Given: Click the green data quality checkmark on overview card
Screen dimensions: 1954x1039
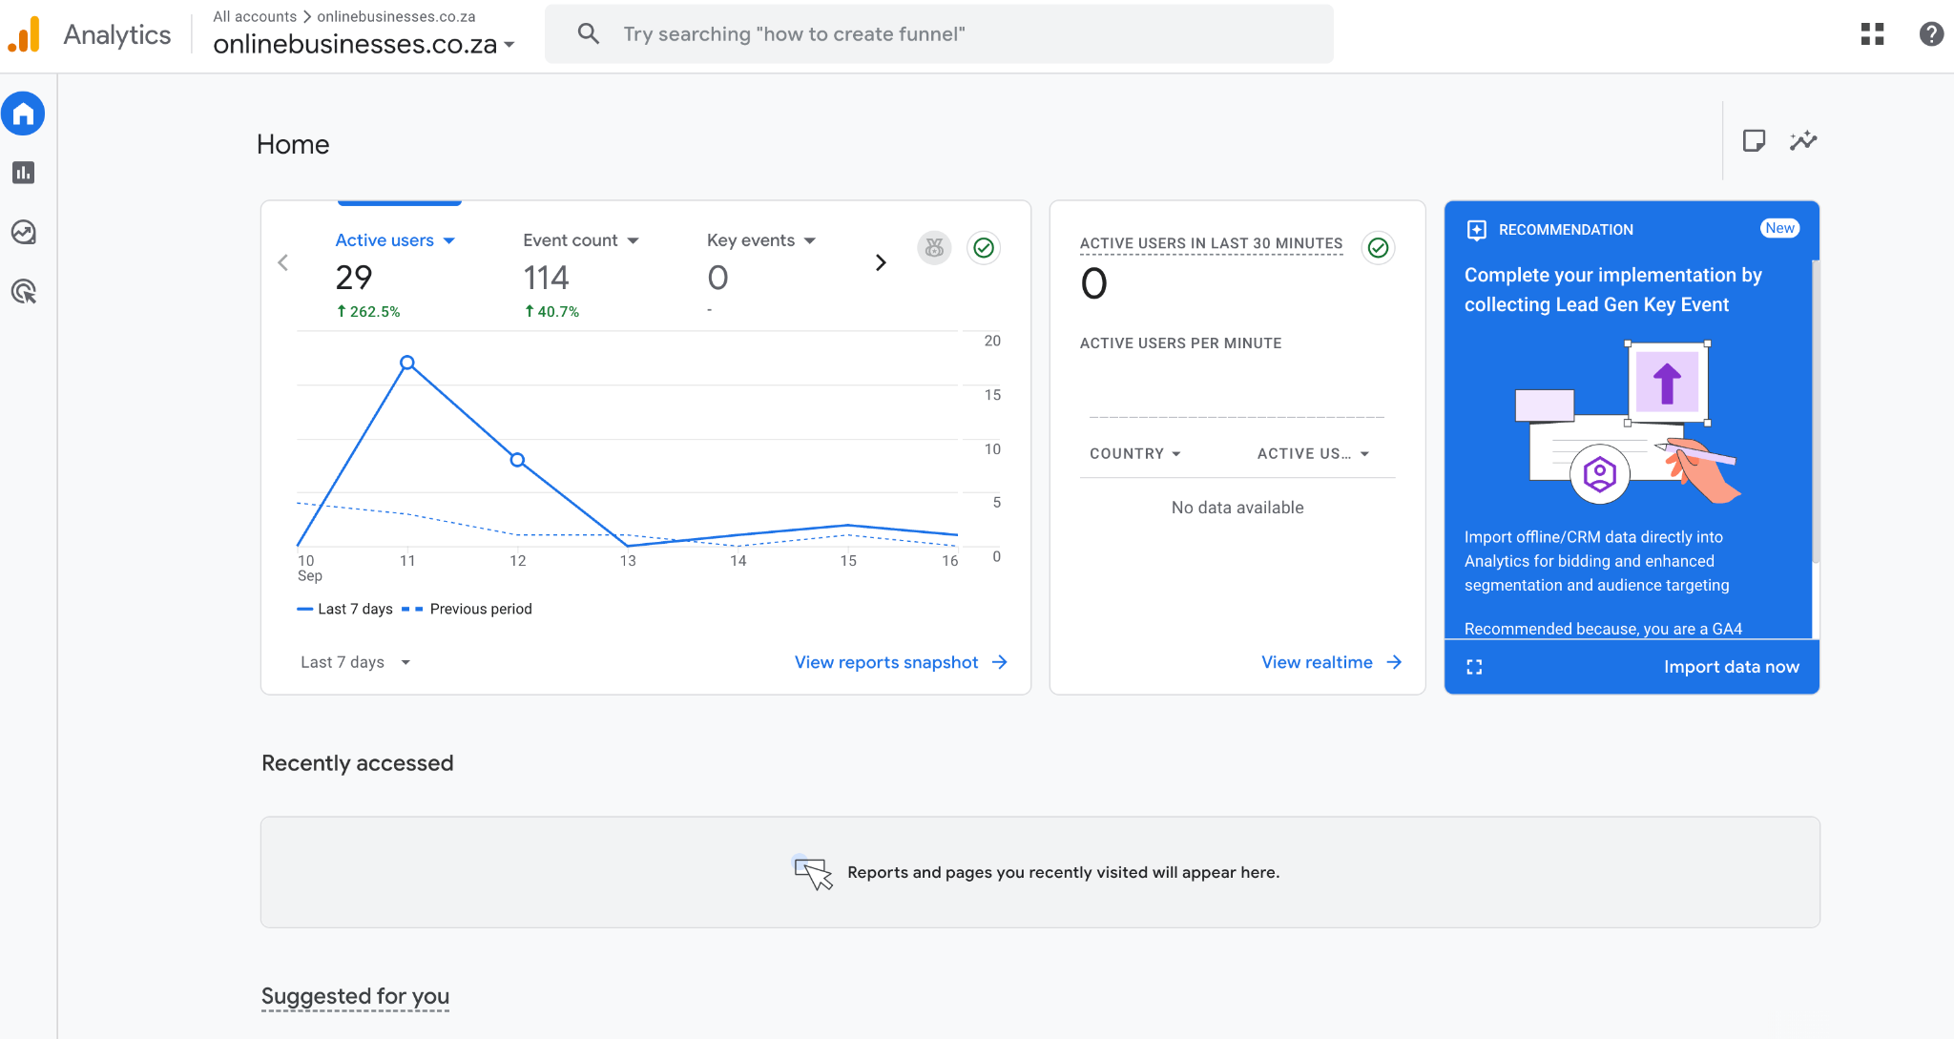Looking at the screenshot, I should click(x=984, y=248).
